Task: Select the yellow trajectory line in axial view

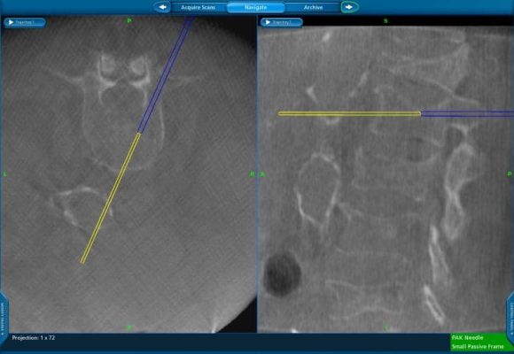Action: coord(111,197)
